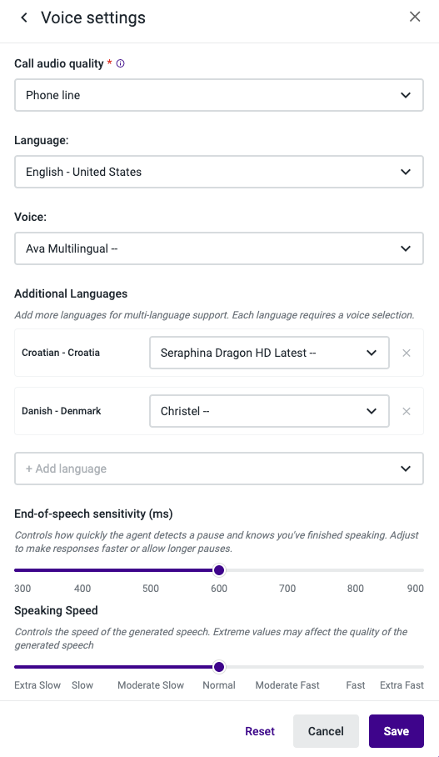439x757 pixels.
Task: Set speaking speed to Slow
Action: (82, 667)
